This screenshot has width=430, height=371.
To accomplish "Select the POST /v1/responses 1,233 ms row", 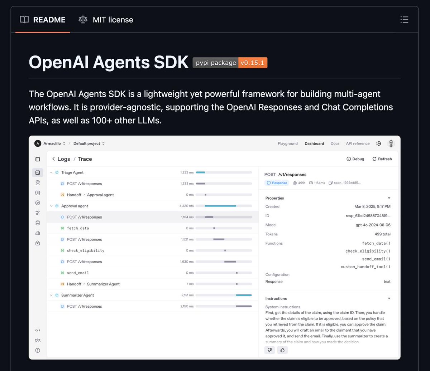I will tap(153, 184).
